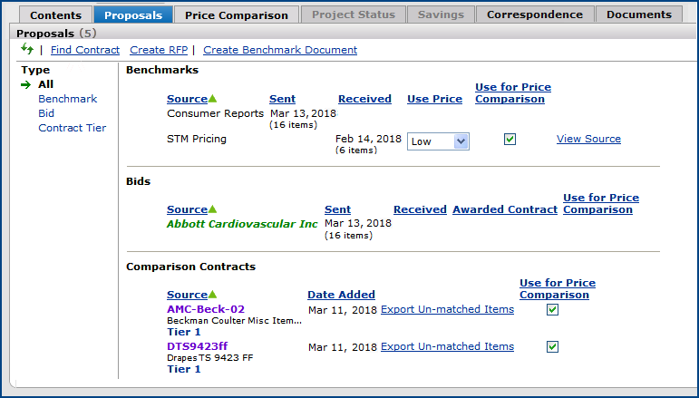The image size is (699, 398).
Task: Click the Create RFP link
Action: 159,50
